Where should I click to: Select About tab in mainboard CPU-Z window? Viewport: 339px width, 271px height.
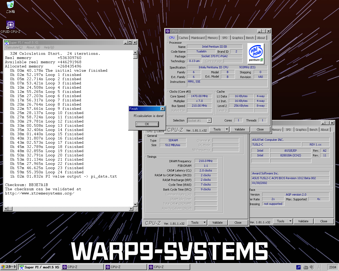tap(325, 130)
